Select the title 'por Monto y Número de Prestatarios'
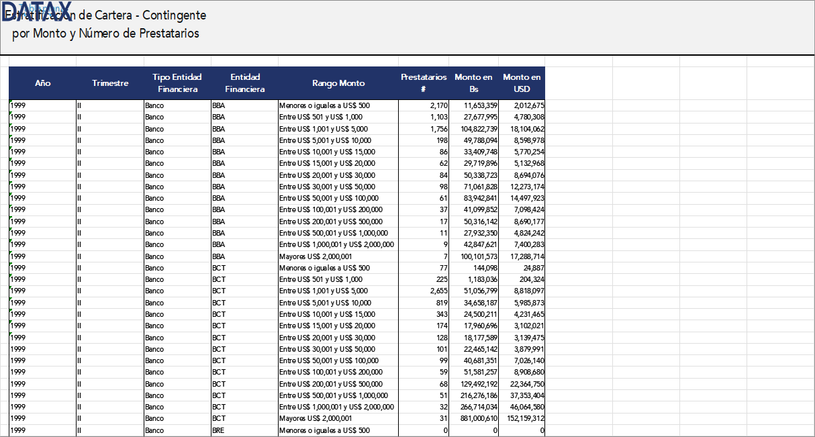The width and height of the screenshot is (815, 437). tap(105, 34)
